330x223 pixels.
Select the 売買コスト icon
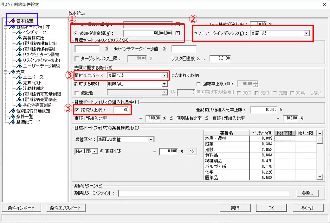[19, 83]
